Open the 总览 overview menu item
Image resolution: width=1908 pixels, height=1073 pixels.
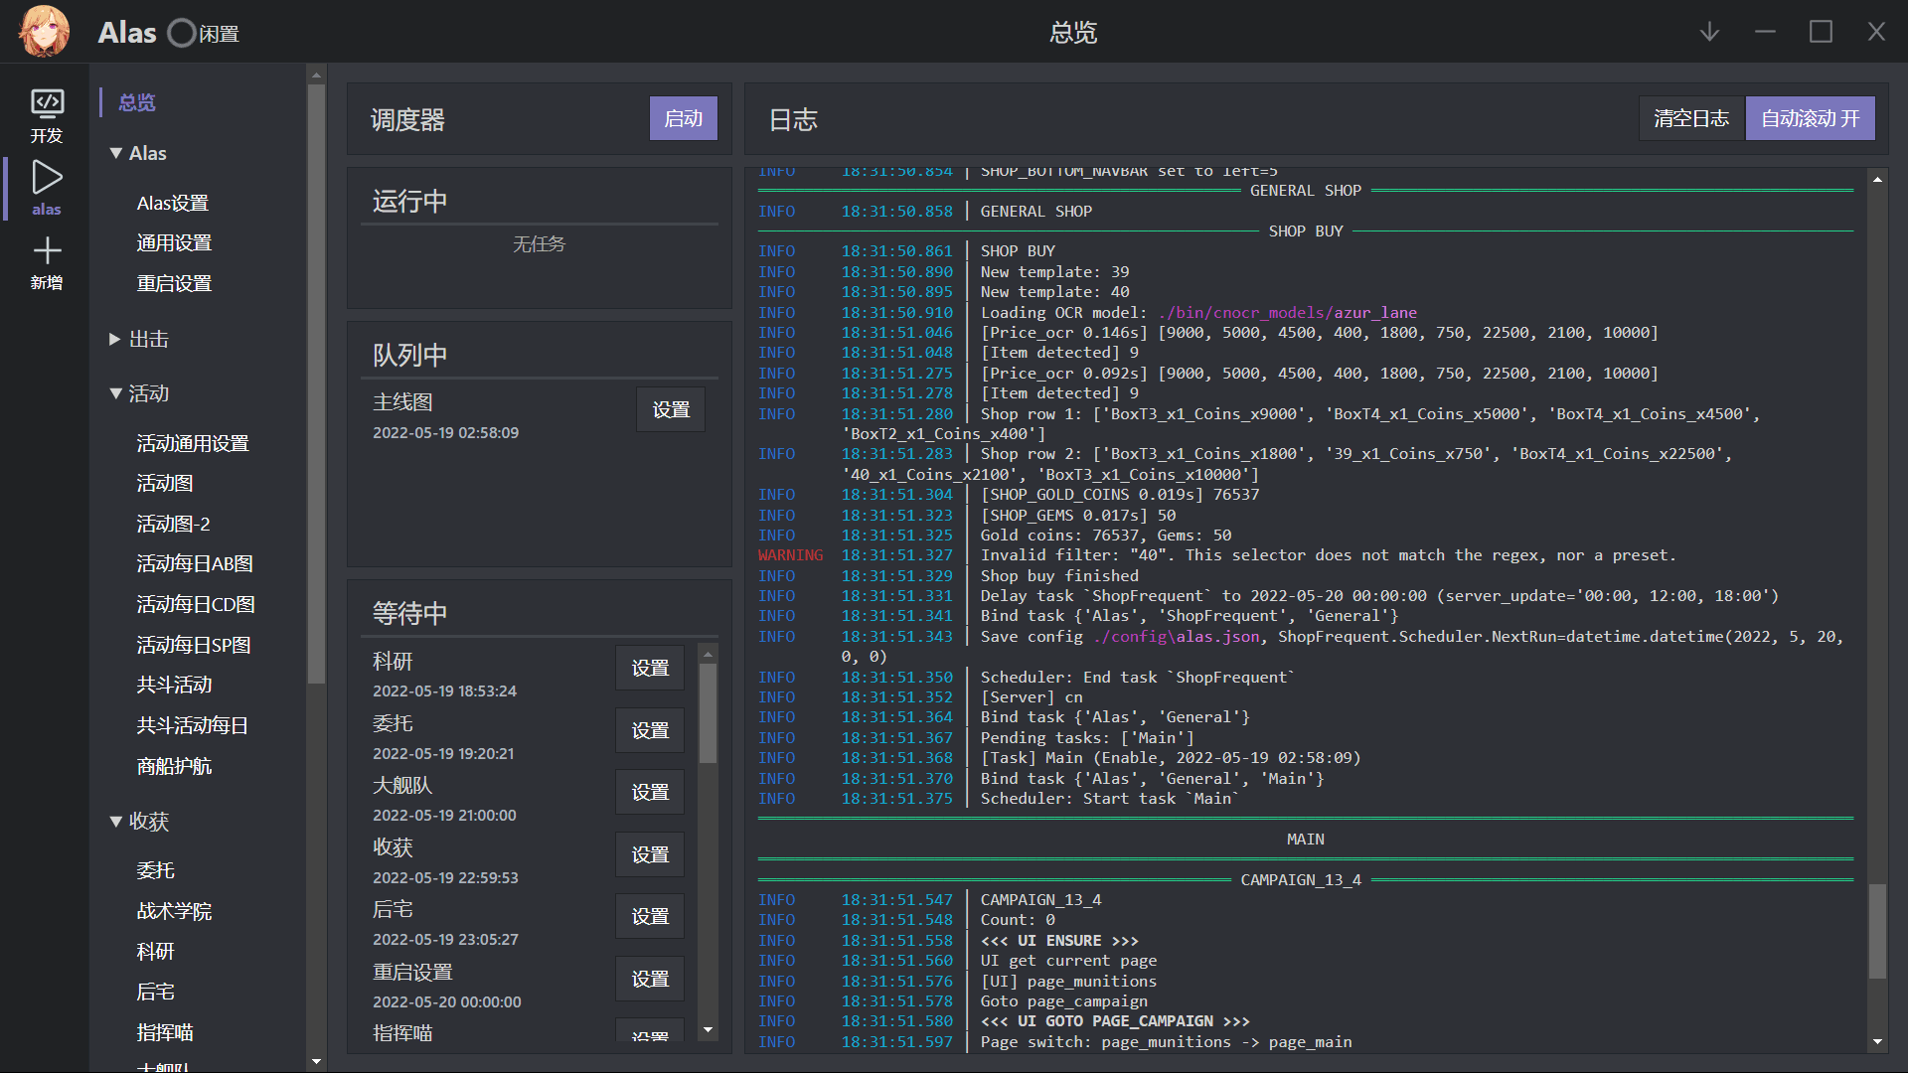pos(137,102)
